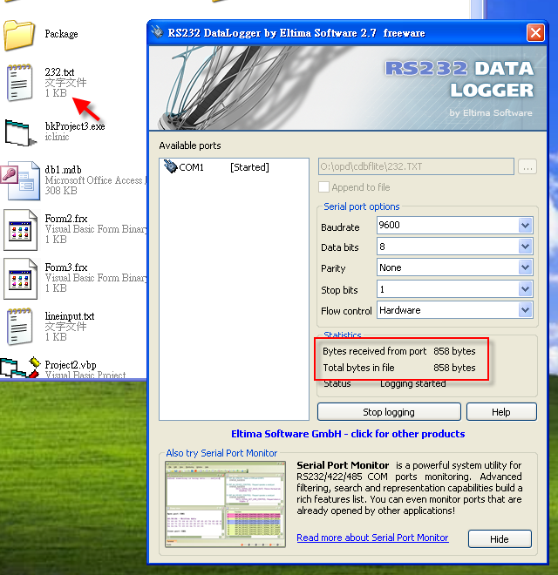Image resolution: width=558 pixels, height=575 pixels.
Task: Click the RS232 Data Logger banner image
Action: pos(348,88)
